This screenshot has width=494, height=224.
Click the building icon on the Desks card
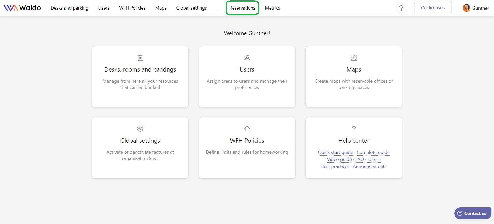(140, 58)
